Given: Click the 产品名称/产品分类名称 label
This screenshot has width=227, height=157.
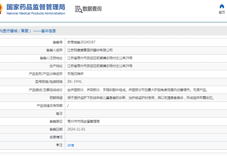Looking at the screenshot, I should pos(46,74).
